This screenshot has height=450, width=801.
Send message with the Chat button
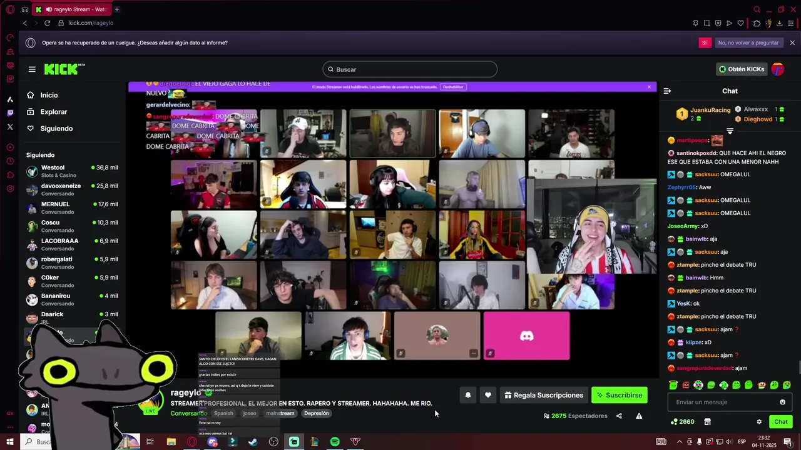[x=780, y=422]
